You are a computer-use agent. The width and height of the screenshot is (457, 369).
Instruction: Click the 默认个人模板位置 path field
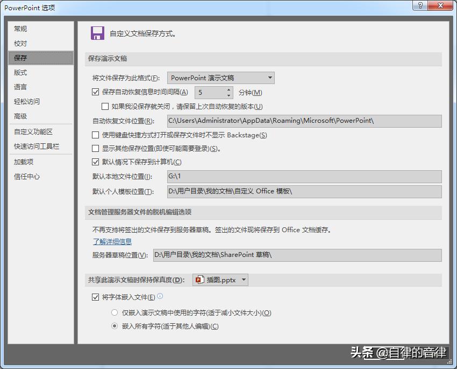click(x=304, y=192)
